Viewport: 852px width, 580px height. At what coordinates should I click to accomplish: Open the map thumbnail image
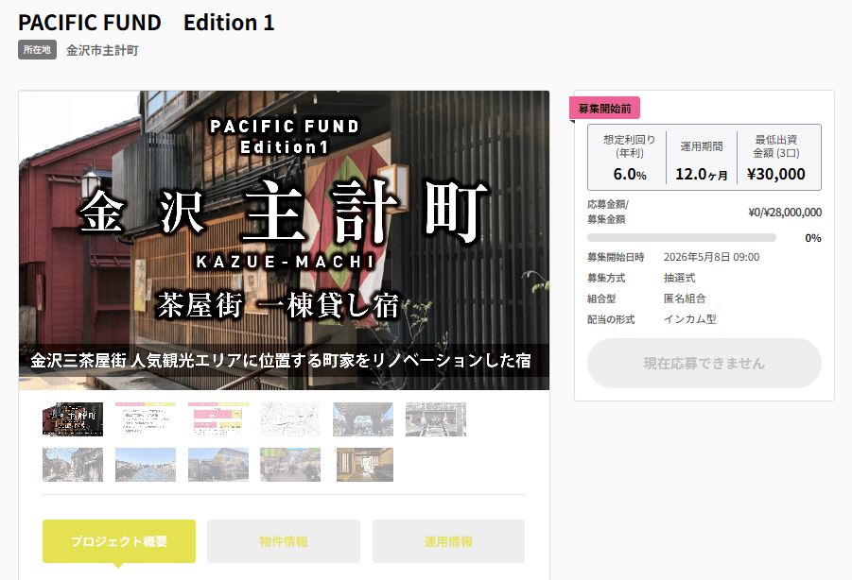pos(290,419)
